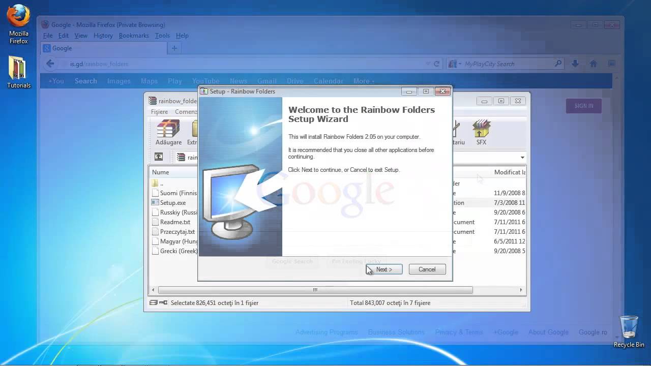Open the Firefox Edit menu

64,36
